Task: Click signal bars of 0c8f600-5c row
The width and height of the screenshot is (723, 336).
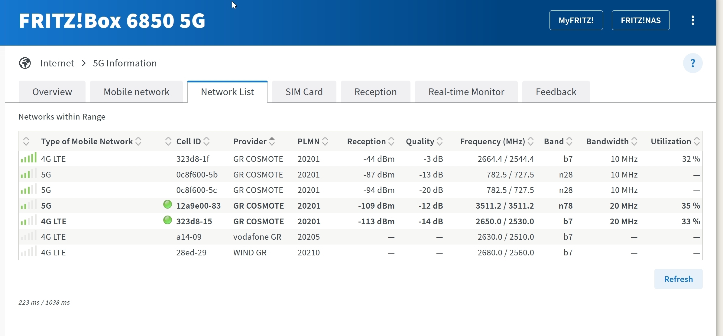Action: [x=28, y=189]
